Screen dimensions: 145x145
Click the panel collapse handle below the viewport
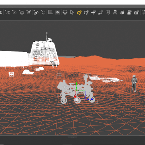(72, 137)
